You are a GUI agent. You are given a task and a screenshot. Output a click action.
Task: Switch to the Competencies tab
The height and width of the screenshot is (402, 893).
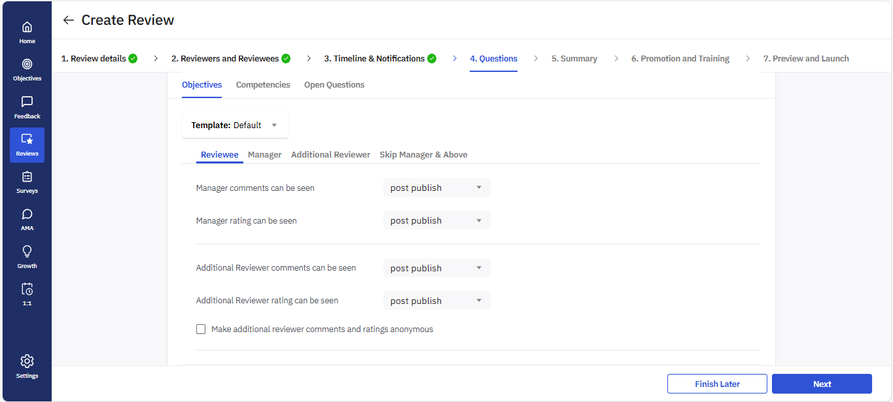click(263, 85)
